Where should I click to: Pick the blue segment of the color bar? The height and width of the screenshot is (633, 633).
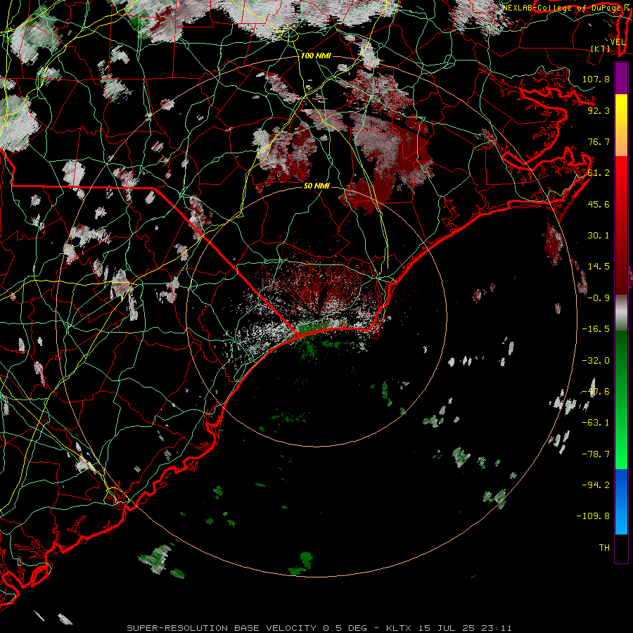pos(621,501)
